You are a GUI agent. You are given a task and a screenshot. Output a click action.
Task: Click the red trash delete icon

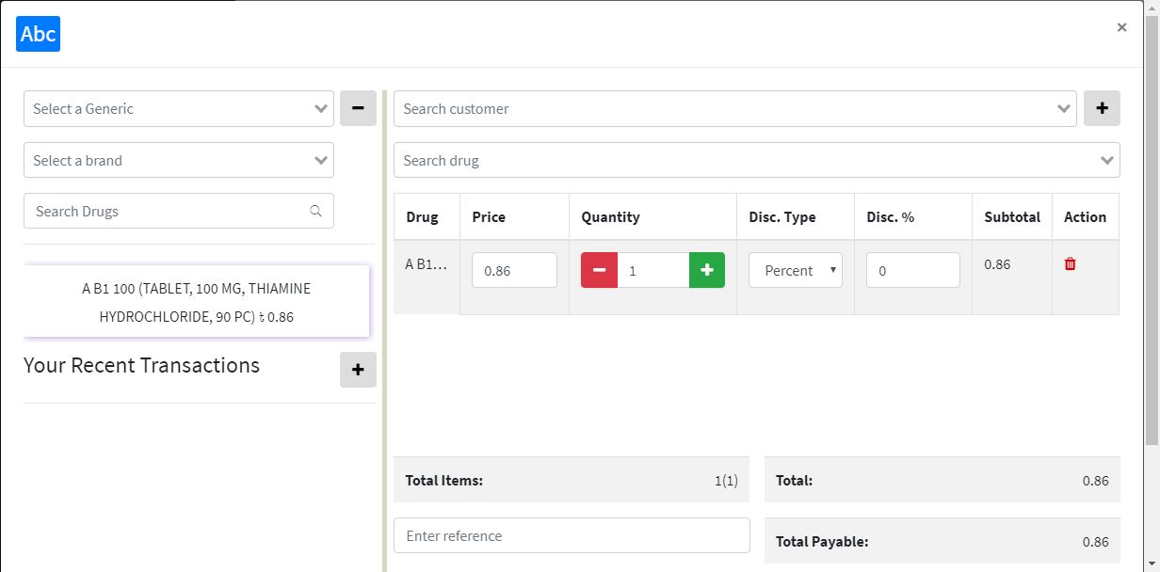coord(1070,264)
